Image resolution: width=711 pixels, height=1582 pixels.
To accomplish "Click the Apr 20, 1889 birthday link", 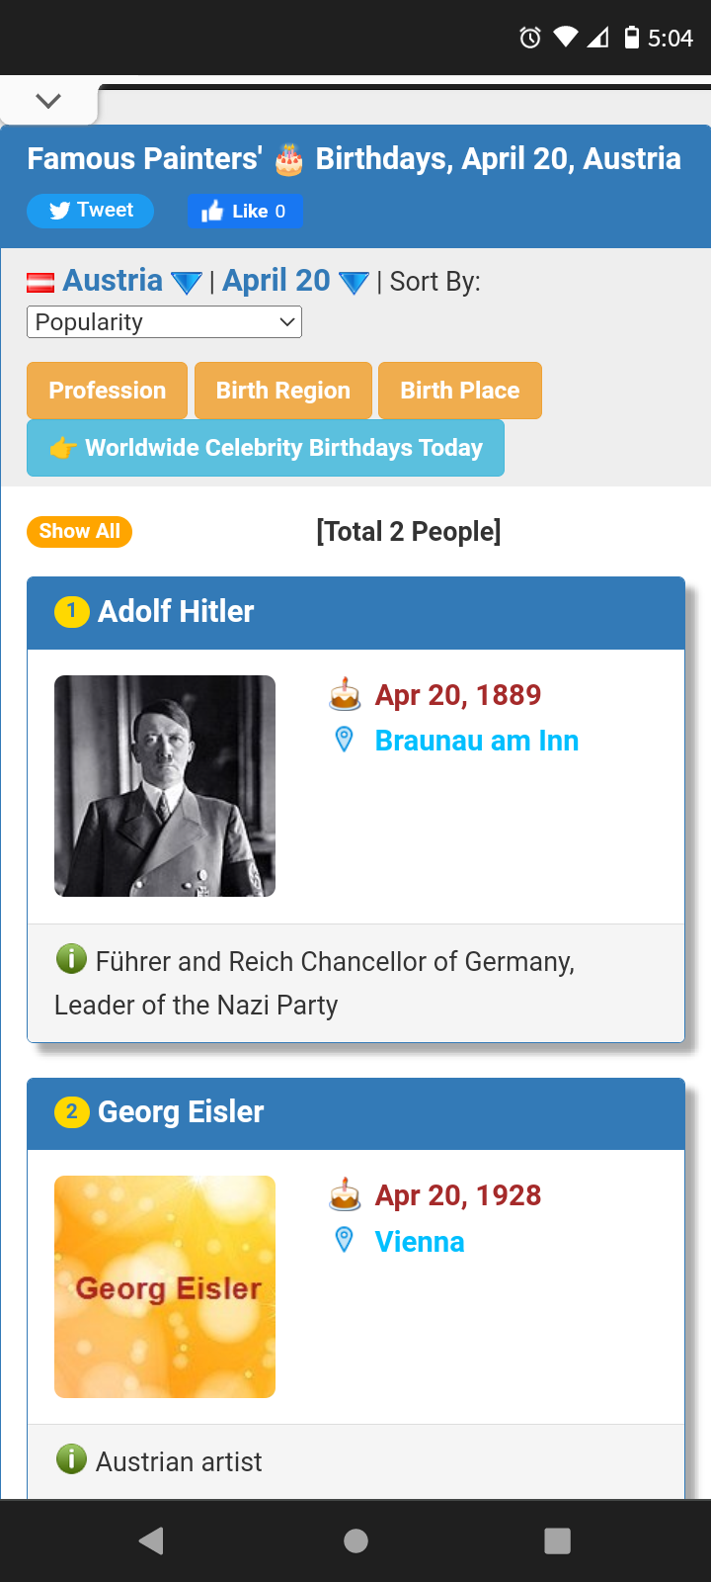I will pos(458,695).
